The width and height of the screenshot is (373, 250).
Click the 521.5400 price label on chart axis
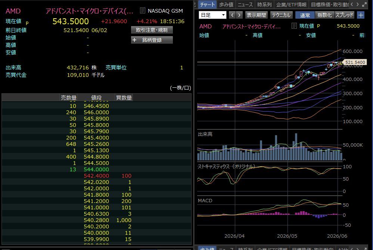tap(355, 62)
